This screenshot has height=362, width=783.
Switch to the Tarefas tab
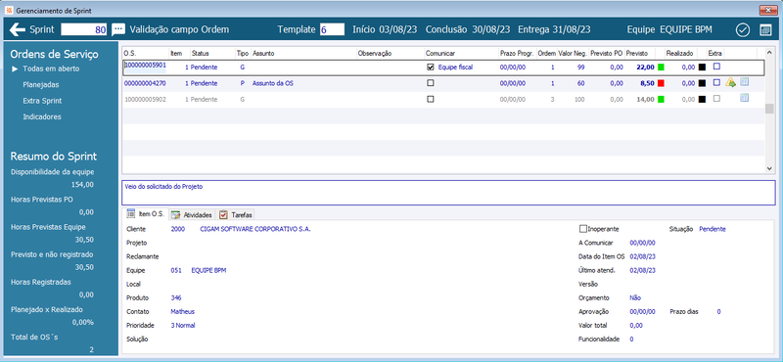(x=236, y=214)
